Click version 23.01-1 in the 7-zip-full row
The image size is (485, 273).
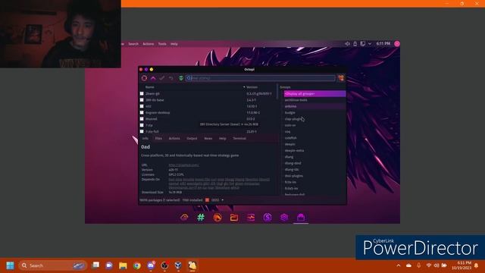(x=251, y=131)
